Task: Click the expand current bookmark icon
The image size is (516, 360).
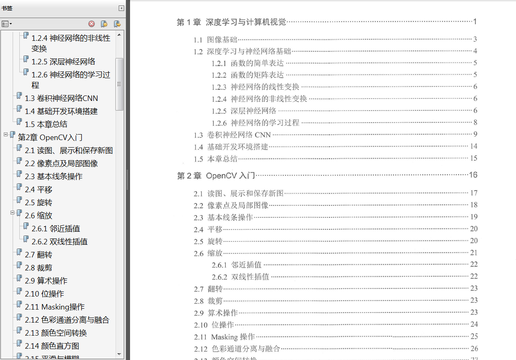Action: tap(117, 24)
